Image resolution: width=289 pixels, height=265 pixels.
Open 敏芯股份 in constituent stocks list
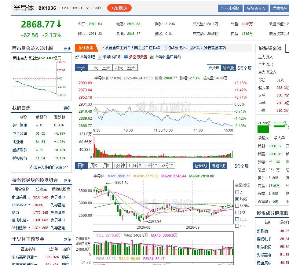click(264, 247)
